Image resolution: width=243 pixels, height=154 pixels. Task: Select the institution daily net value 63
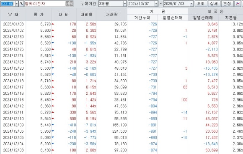pos(185,87)
